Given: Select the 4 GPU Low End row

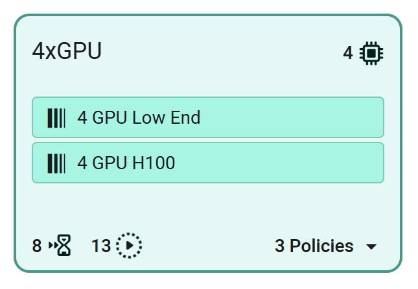Looking at the screenshot, I should point(207,117).
